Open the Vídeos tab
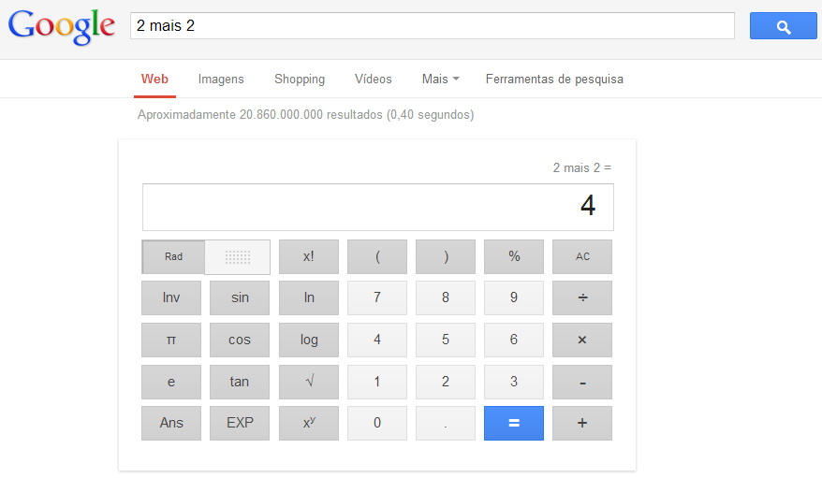 [x=374, y=80]
